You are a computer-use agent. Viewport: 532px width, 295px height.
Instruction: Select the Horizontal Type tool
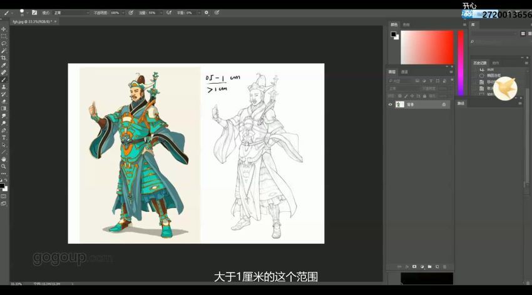click(4, 137)
